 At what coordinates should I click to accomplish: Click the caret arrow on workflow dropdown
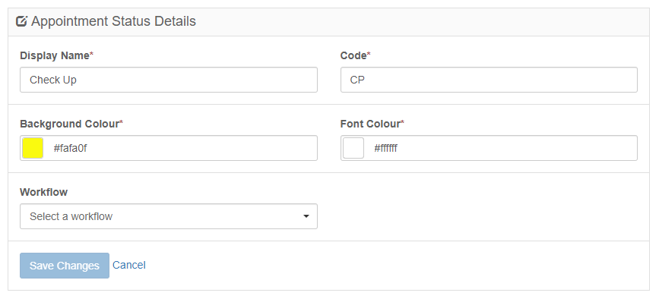[306, 216]
